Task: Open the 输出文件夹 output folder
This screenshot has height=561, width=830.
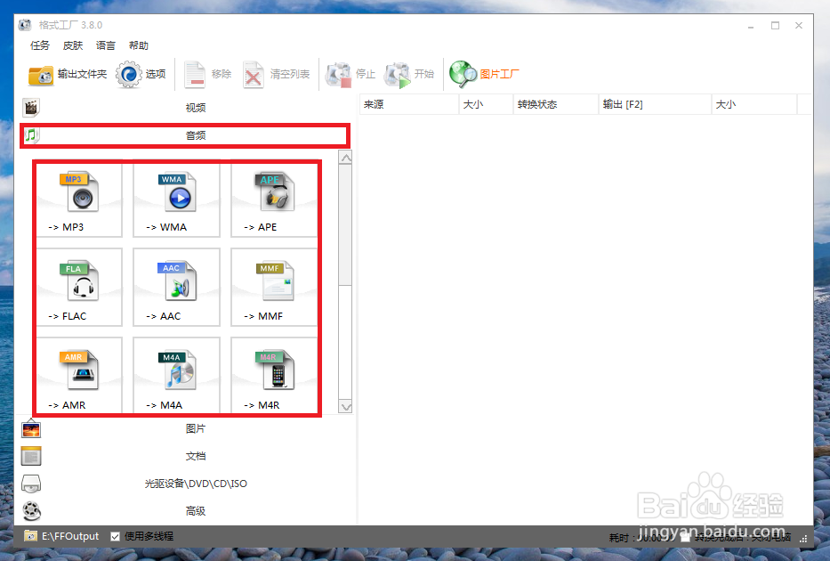Action: point(68,74)
